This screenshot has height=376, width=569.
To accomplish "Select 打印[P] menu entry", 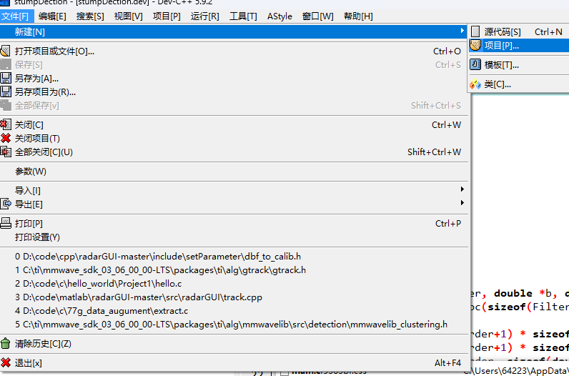I will (234, 223).
